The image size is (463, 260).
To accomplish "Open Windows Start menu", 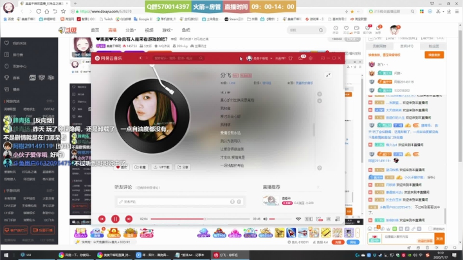I will click(x=6, y=255).
